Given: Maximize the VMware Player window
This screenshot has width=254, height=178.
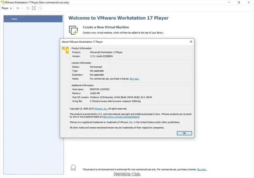Looking at the screenshot, I should [239, 3].
